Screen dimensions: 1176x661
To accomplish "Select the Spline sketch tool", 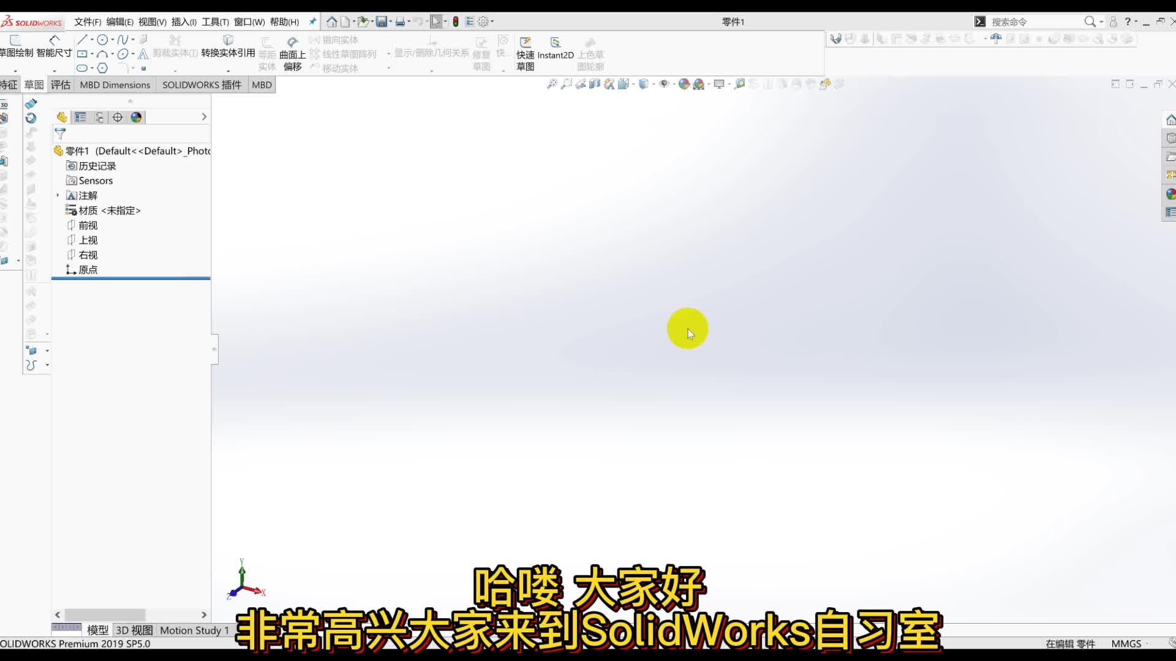I will pyautogui.click(x=123, y=40).
